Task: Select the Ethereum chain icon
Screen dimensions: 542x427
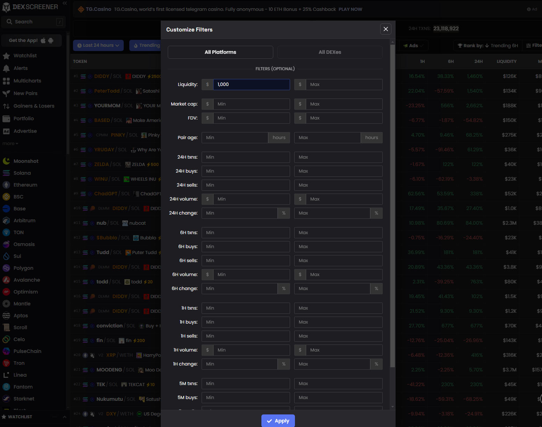Action: [x=6, y=185]
